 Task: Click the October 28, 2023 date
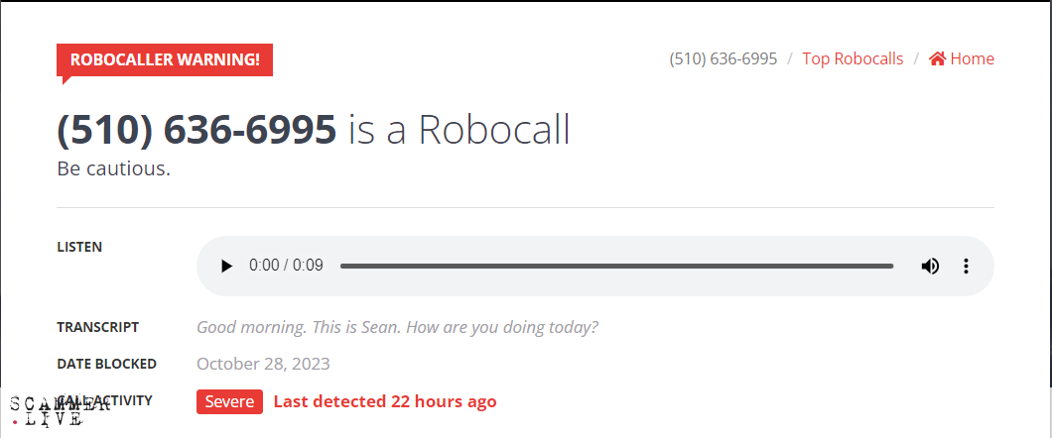263,365
